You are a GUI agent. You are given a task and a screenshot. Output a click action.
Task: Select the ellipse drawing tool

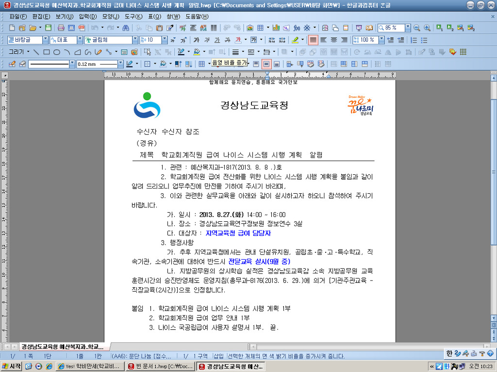[x=57, y=52]
